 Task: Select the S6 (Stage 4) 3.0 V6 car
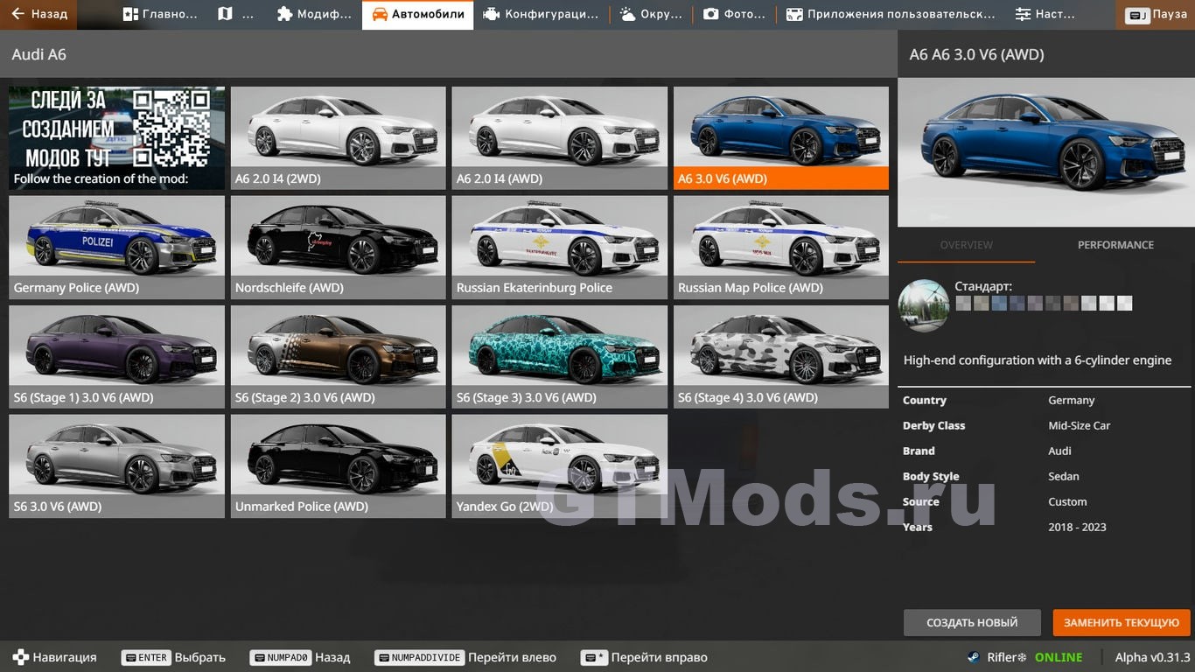pos(781,357)
